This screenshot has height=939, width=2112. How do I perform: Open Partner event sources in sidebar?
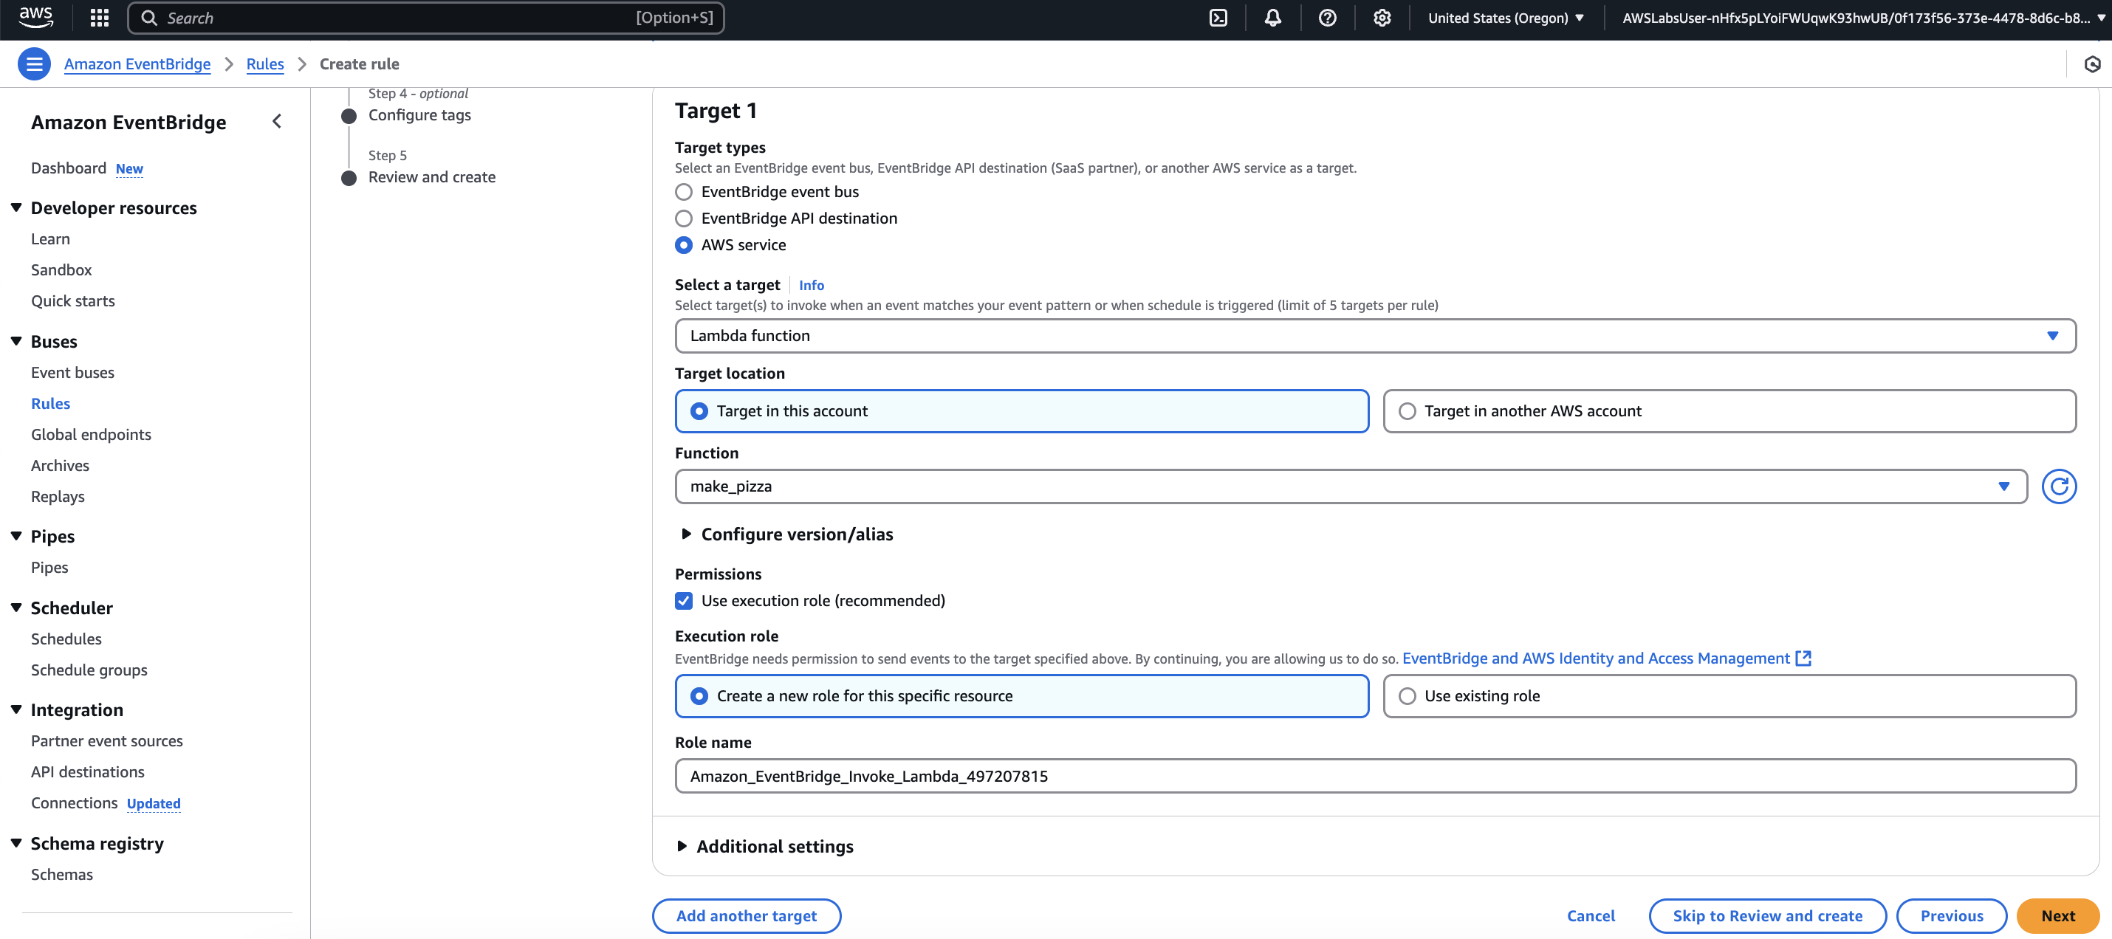point(107,740)
